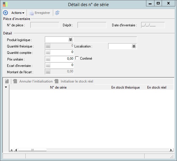177x161 pixels.
Task: Open the Actions dropdown menu
Action: (18, 13)
